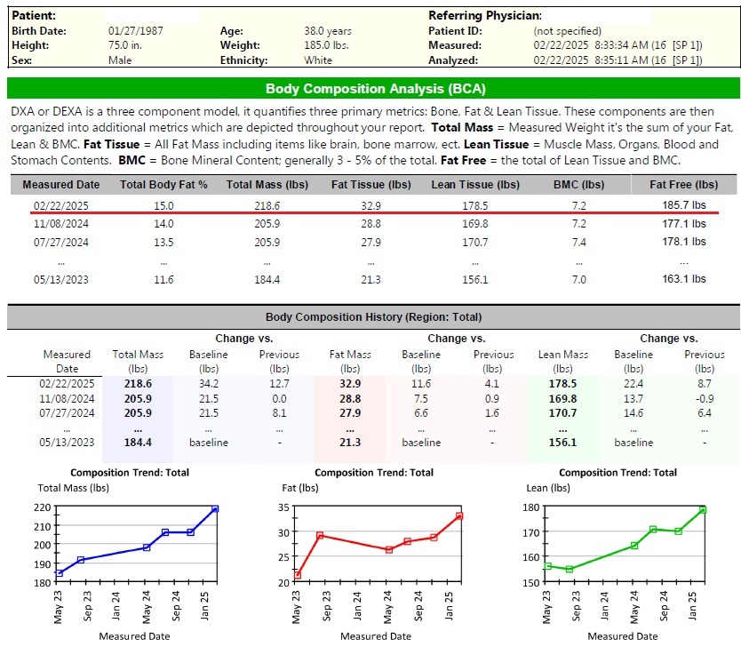Click the last blue marker in Total Mass chart

[x=215, y=509]
